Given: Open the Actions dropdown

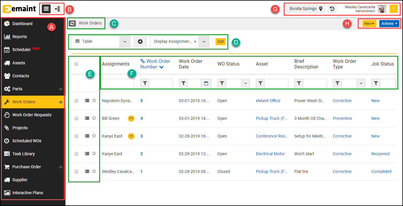Looking at the screenshot, I should [x=389, y=23].
